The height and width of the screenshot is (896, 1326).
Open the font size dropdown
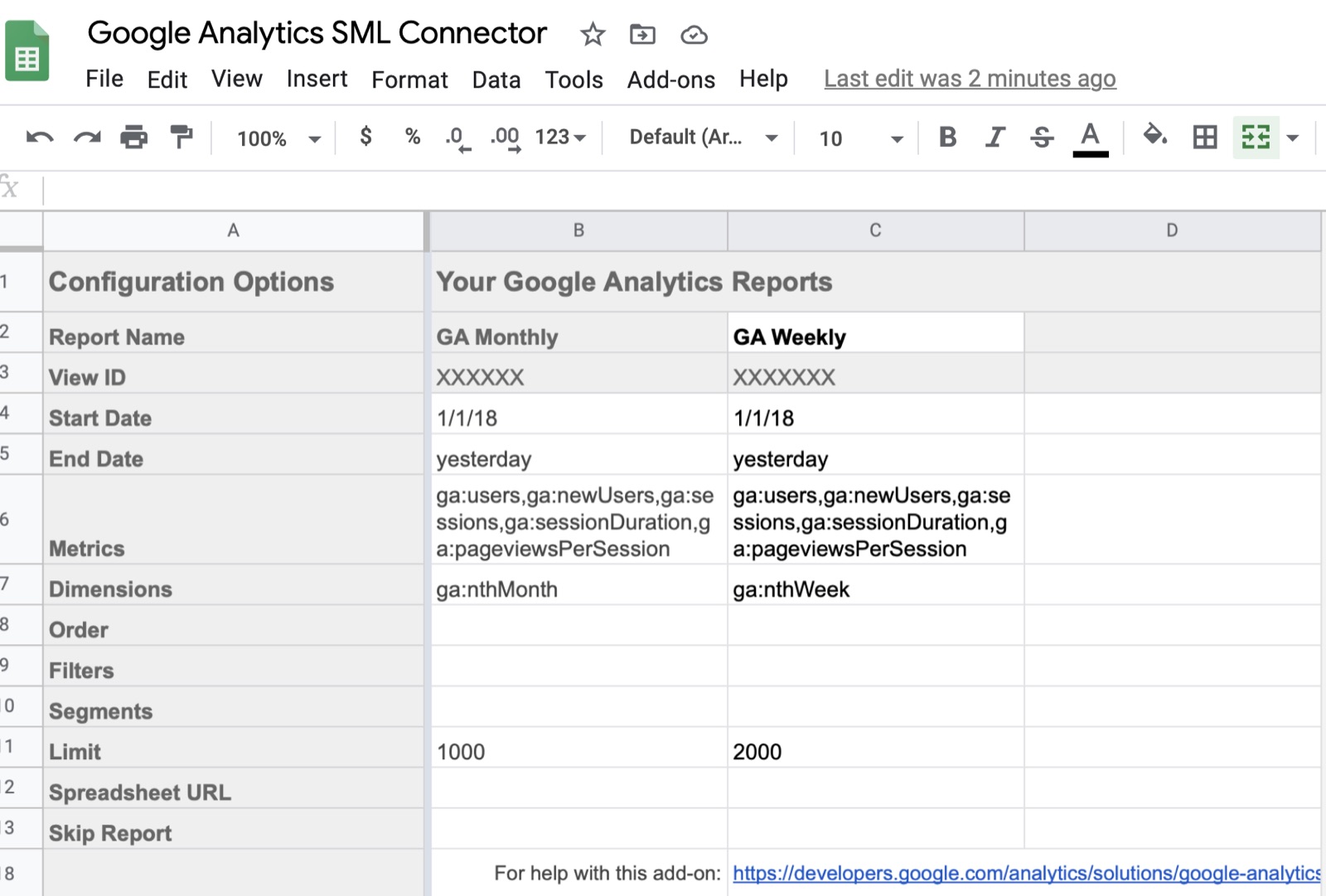859,138
